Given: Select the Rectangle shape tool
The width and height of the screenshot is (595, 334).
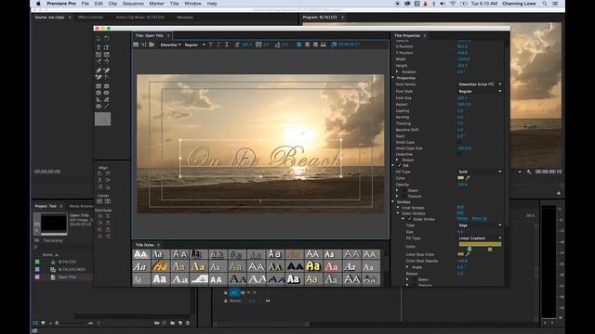Looking at the screenshot, I should click(x=99, y=86).
